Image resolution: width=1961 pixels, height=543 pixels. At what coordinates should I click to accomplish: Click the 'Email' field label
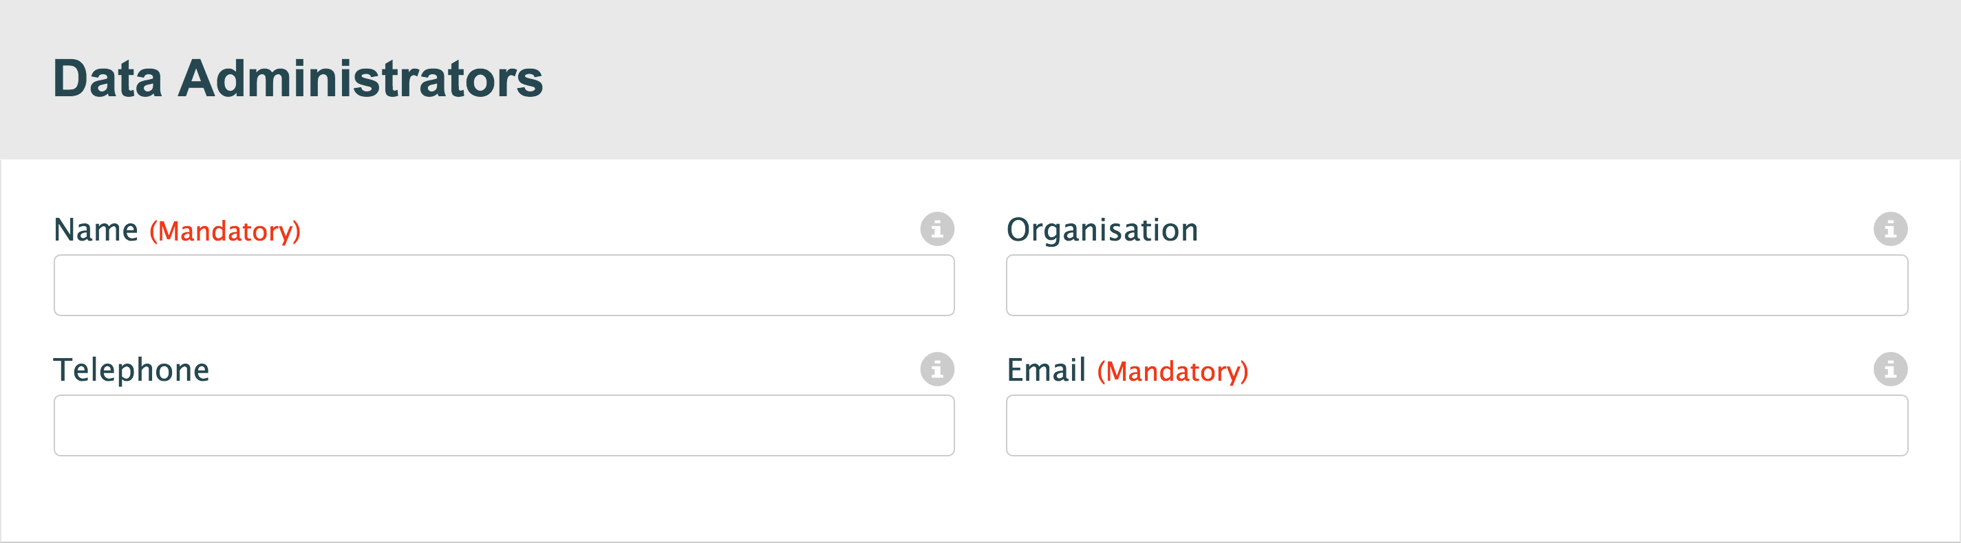coord(1046,370)
